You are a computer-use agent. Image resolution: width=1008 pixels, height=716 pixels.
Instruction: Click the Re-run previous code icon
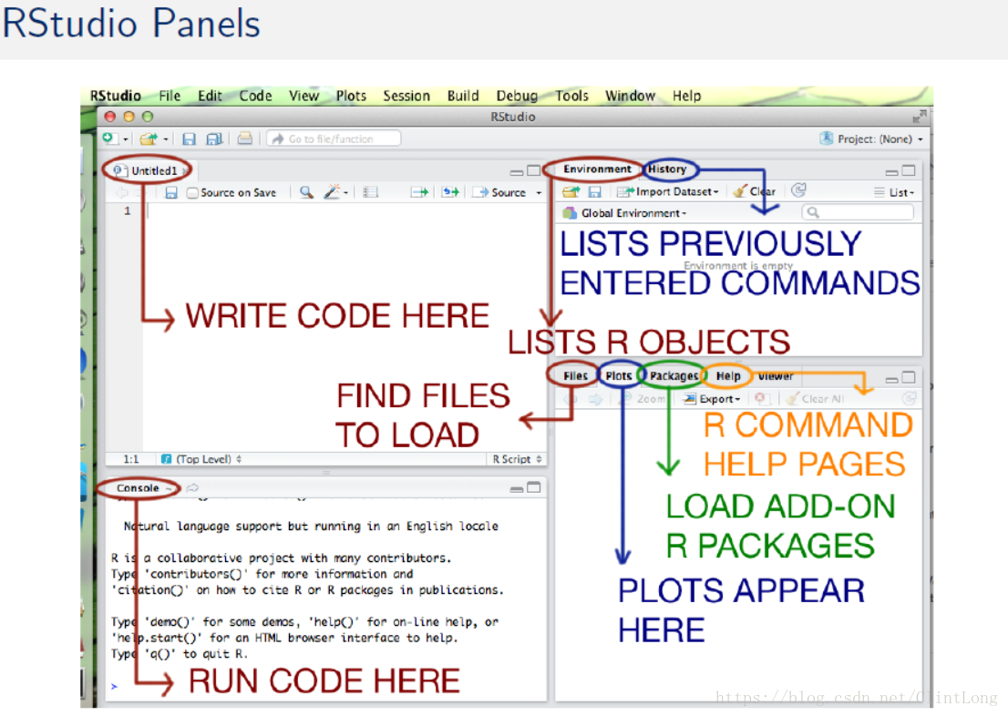(x=450, y=192)
